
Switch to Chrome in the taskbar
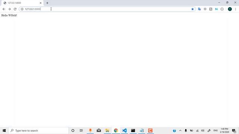116,131
